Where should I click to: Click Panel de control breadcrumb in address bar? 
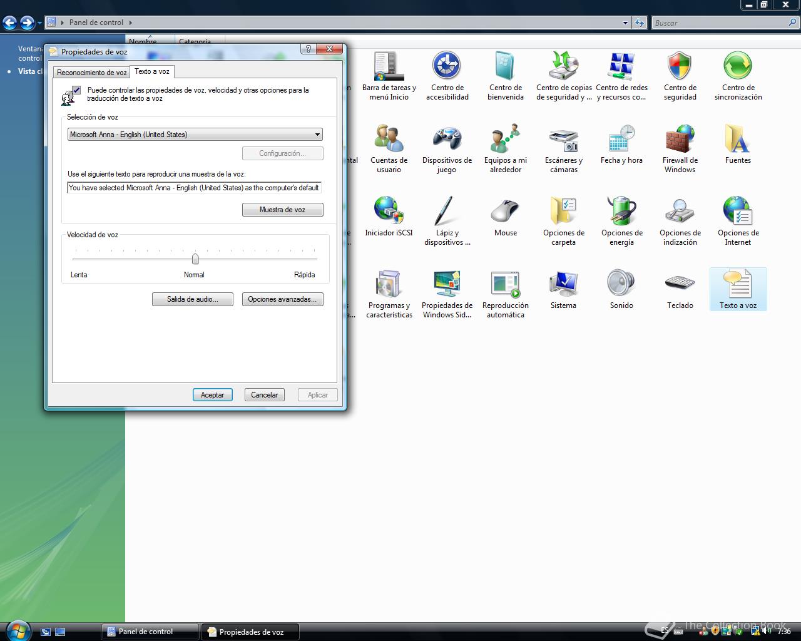tap(96, 23)
